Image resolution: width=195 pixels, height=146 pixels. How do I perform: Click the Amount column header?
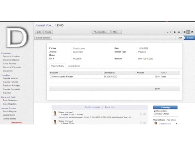(140, 73)
